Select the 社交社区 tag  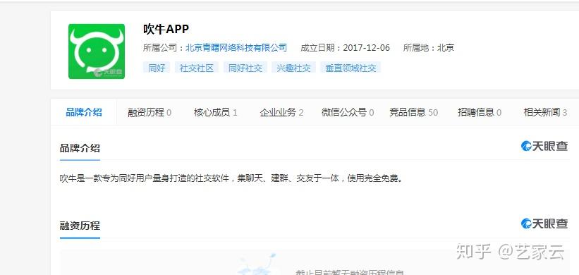pyautogui.click(x=197, y=68)
